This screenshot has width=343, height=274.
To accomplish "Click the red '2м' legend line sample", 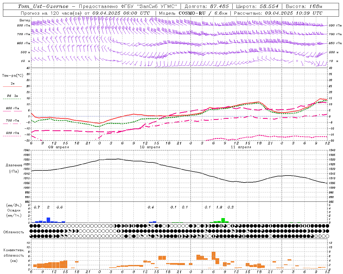I will 12,87.
